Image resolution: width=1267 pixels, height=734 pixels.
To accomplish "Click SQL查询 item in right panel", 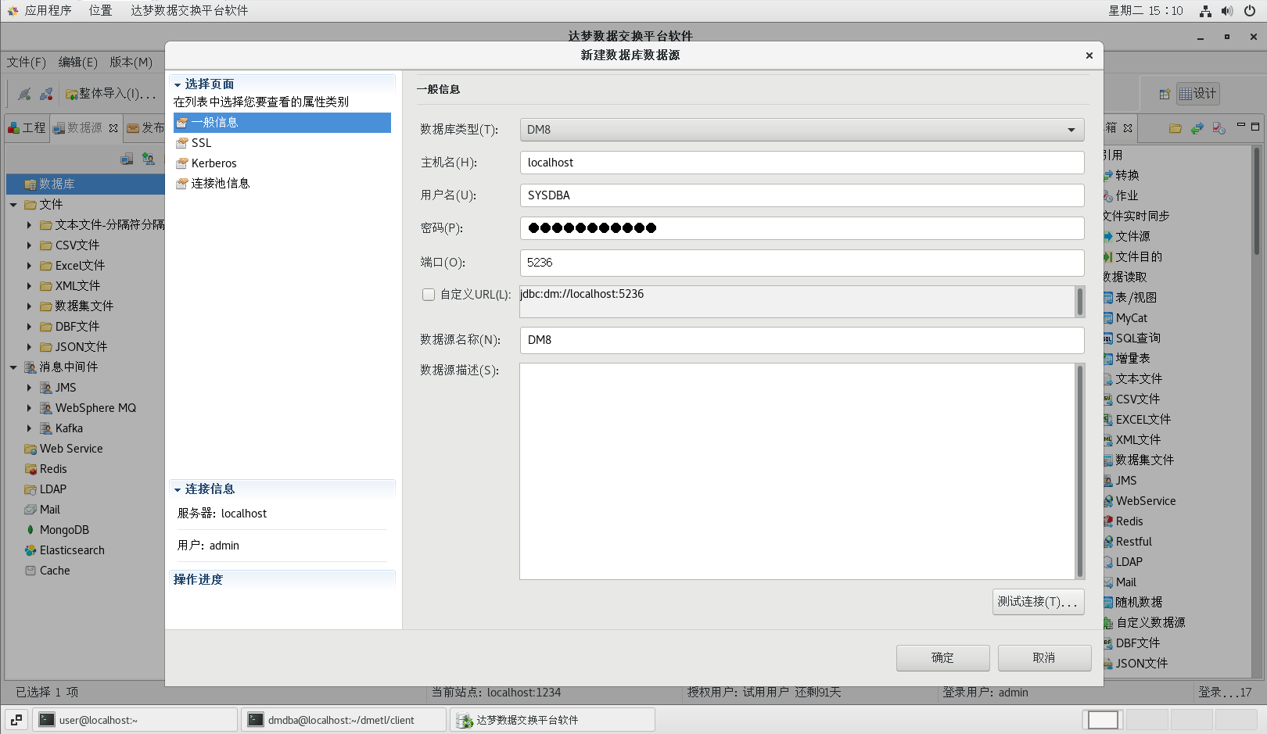I will point(1137,338).
